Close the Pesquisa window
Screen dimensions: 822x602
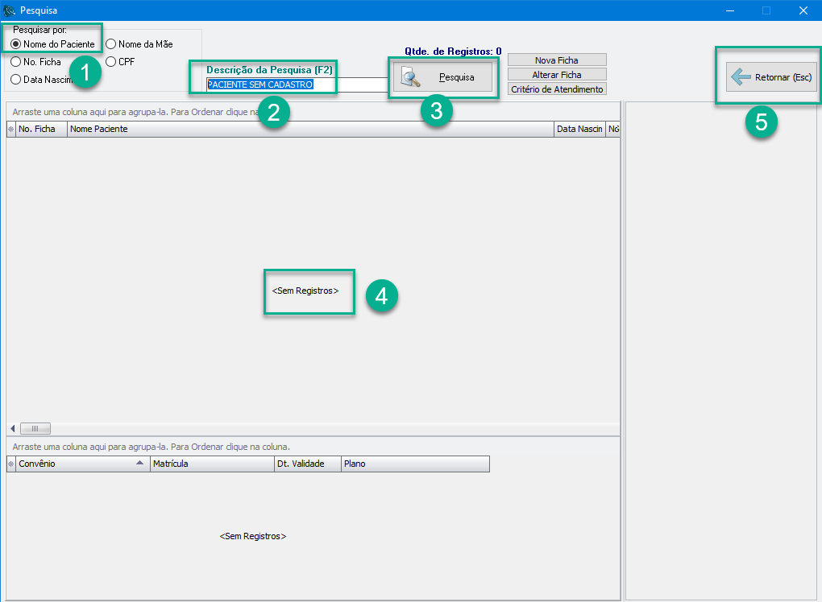[x=803, y=10]
